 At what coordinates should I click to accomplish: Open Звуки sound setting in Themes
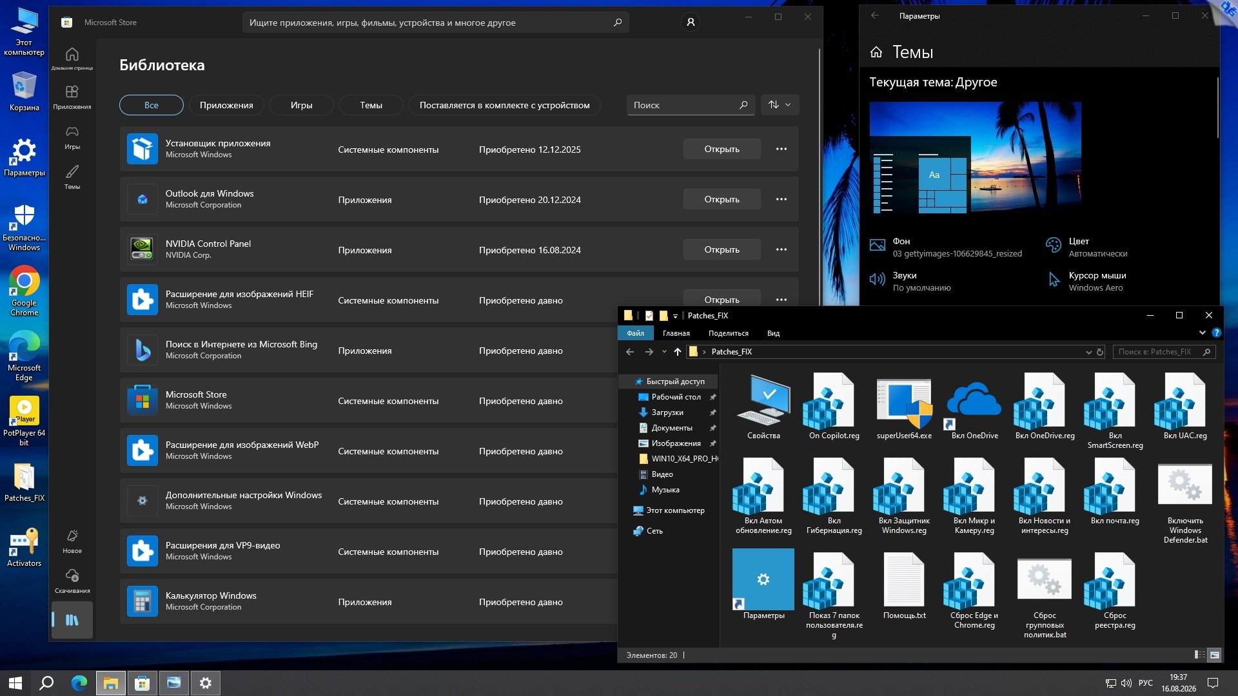pyautogui.click(x=910, y=281)
